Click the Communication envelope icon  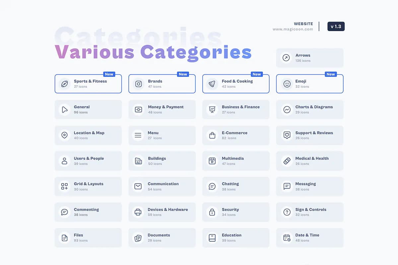point(138,186)
